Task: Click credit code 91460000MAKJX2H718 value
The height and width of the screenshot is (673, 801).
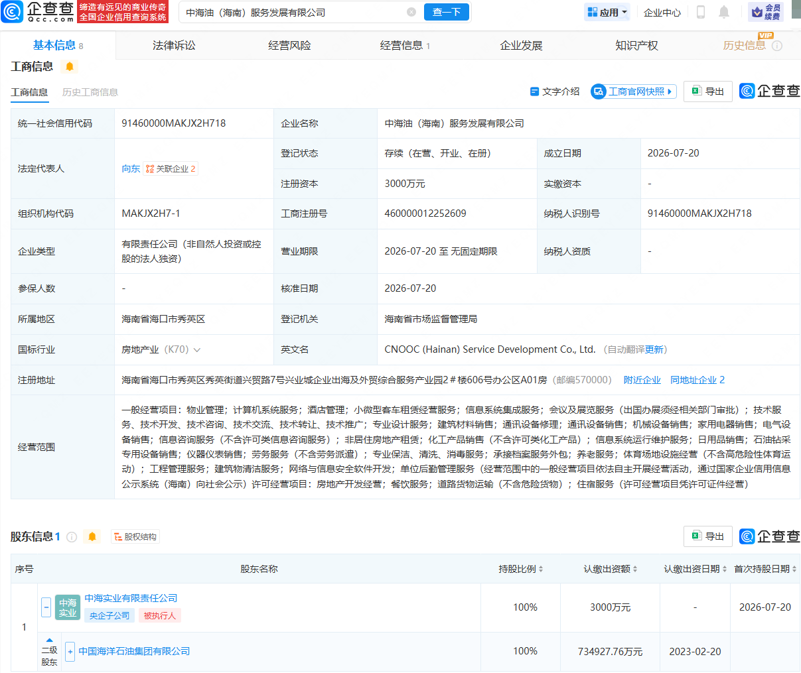Action: pyautogui.click(x=174, y=123)
